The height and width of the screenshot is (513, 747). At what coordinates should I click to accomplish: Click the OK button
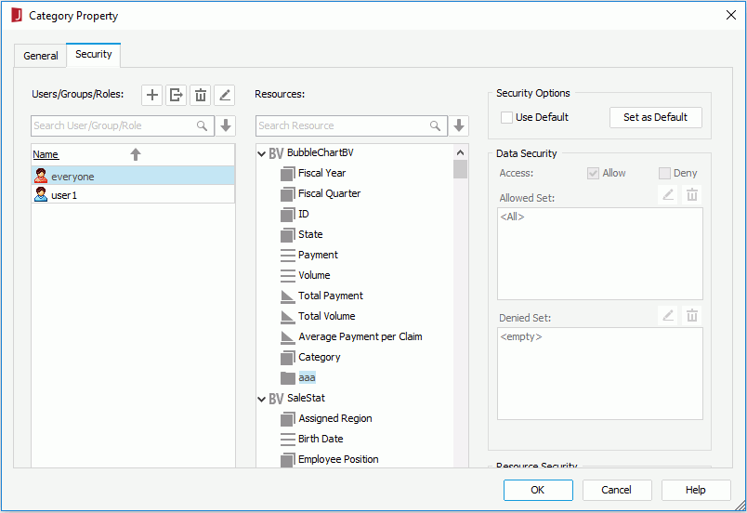[538, 490]
